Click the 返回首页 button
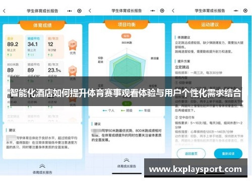Image resolution: width=252 pixels, height=182 pixels. [x=191, y=153]
